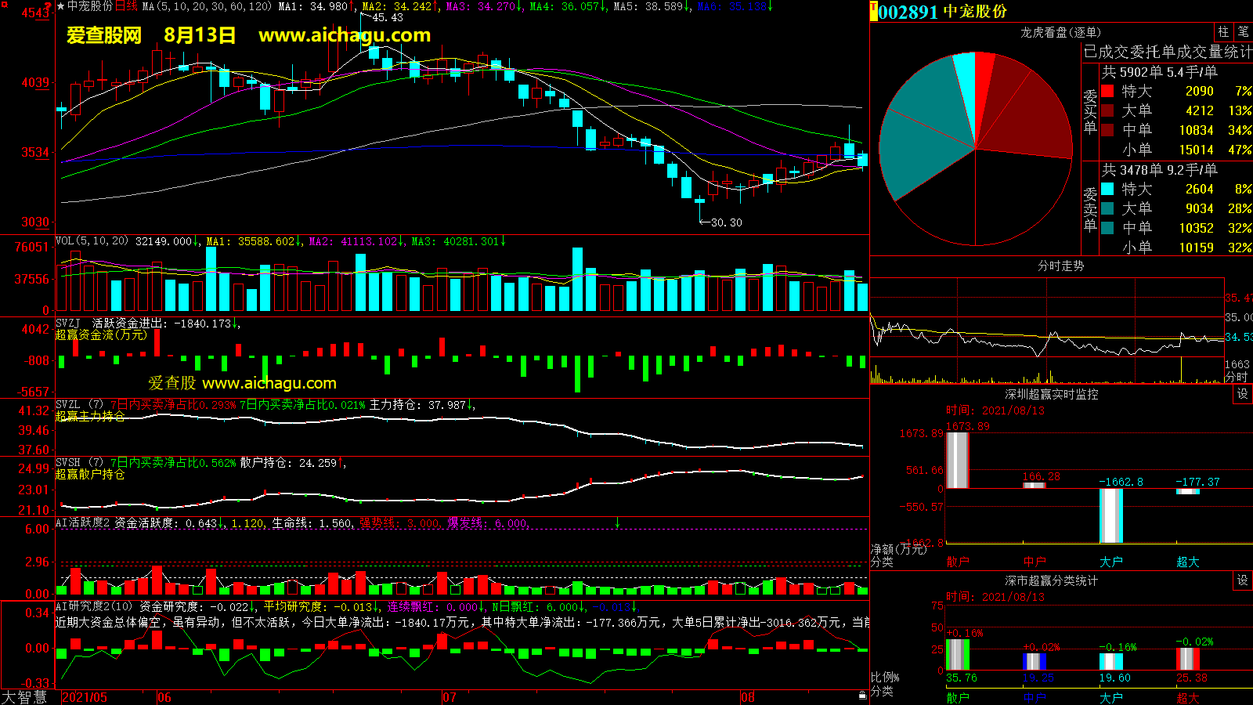Screen dimensions: 1253x705
Task: Click the 大智慧 logo at bottom-left
Action: [x=24, y=697]
